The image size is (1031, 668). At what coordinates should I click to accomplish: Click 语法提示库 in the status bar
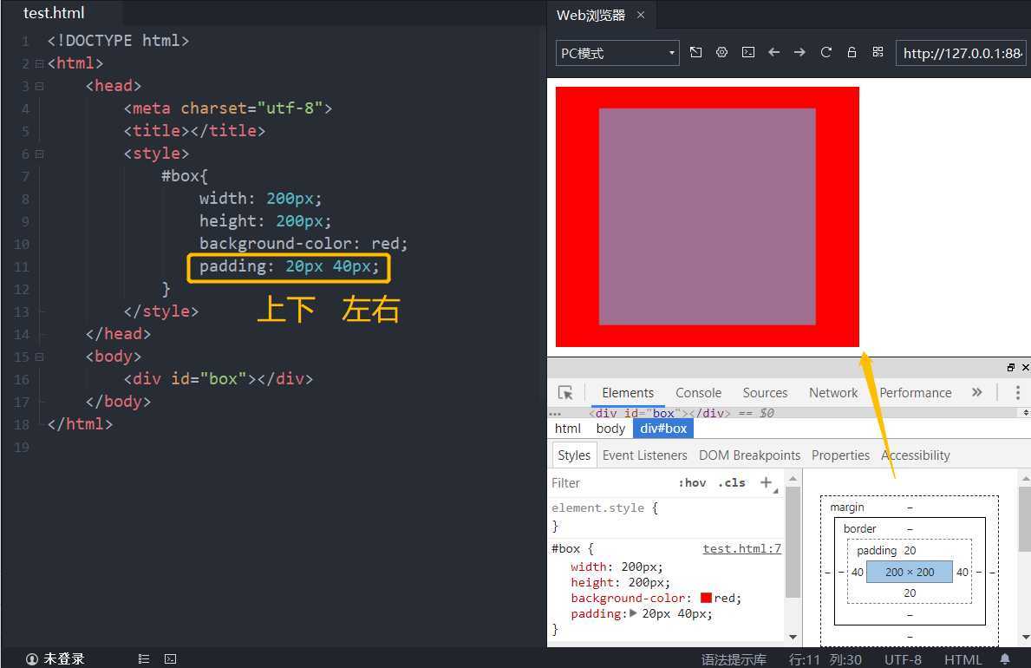pyautogui.click(x=734, y=658)
